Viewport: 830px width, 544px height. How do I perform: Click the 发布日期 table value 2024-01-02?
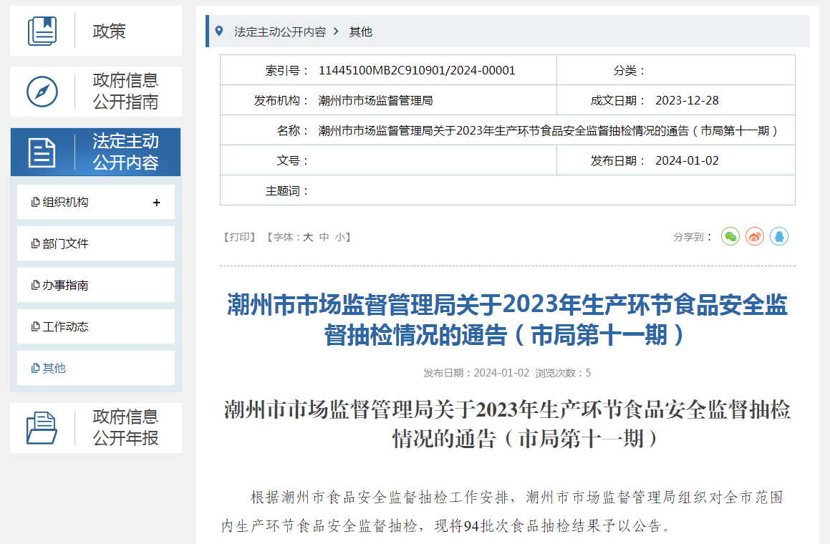(687, 161)
